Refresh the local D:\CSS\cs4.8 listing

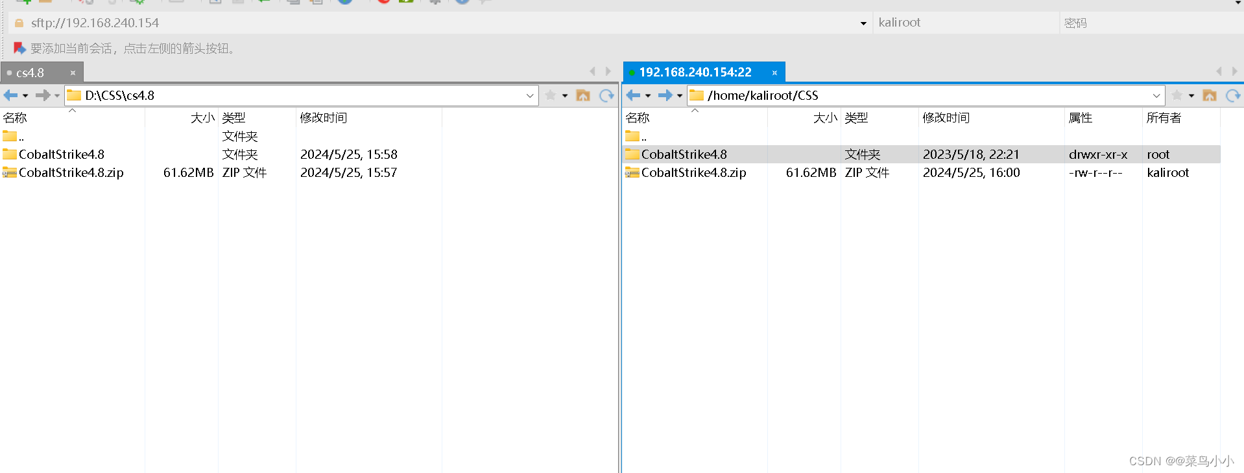606,95
